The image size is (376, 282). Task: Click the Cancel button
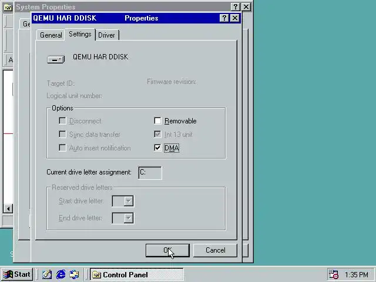pos(215,250)
